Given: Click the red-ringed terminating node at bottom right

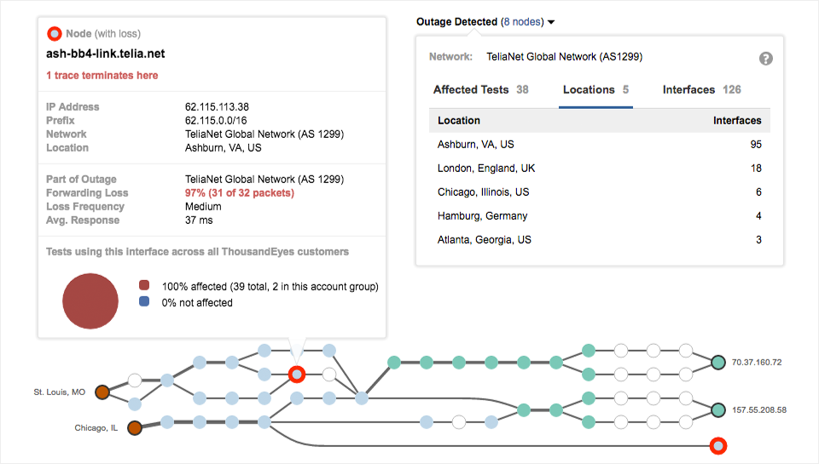Looking at the screenshot, I should tap(718, 445).
